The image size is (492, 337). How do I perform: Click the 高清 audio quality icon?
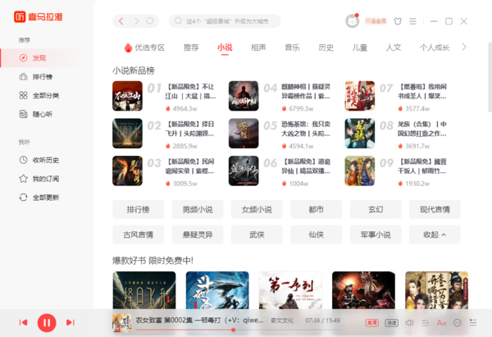[x=371, y=323]
